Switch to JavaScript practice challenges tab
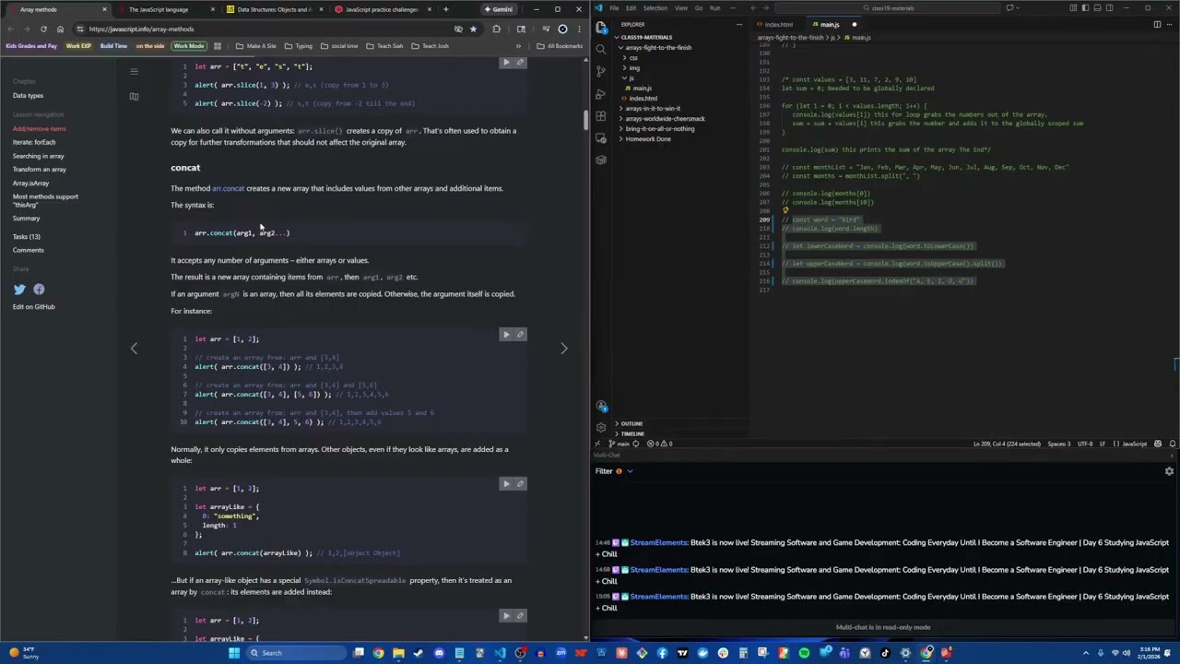Image resolution: width=1180 pixels, height=664 pixels. (380, 9)
